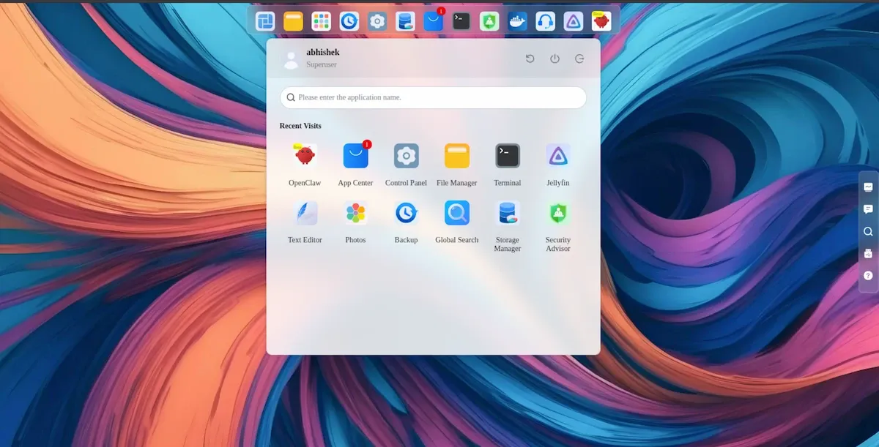Open the headset support icon in dock
Viewport: 879px width, 447px height.
click(545, 21)
